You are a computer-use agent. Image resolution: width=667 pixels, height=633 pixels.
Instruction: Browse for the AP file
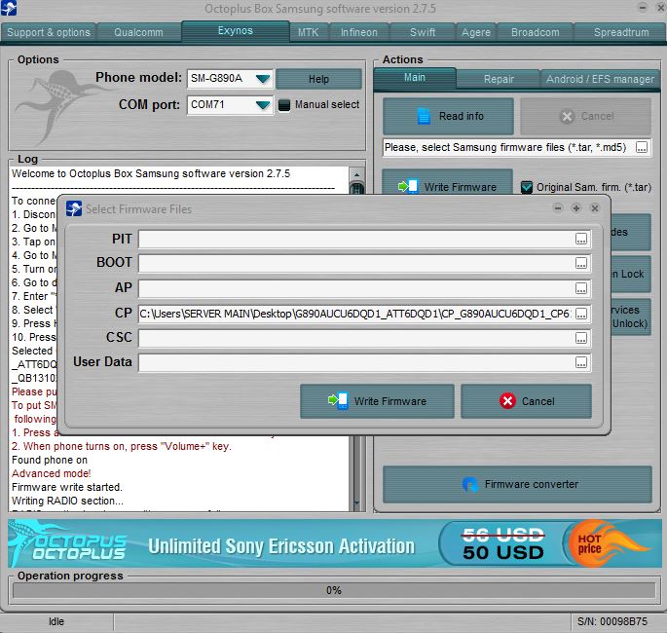(x=581, y=288)
